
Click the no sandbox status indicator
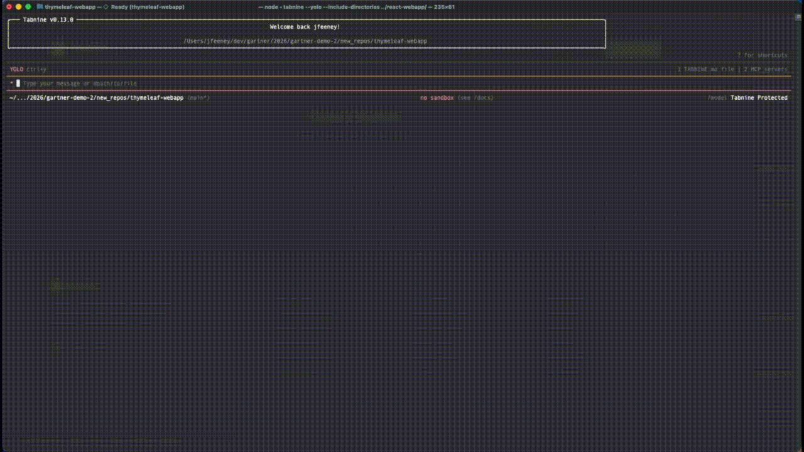click(x=437, y=97)
